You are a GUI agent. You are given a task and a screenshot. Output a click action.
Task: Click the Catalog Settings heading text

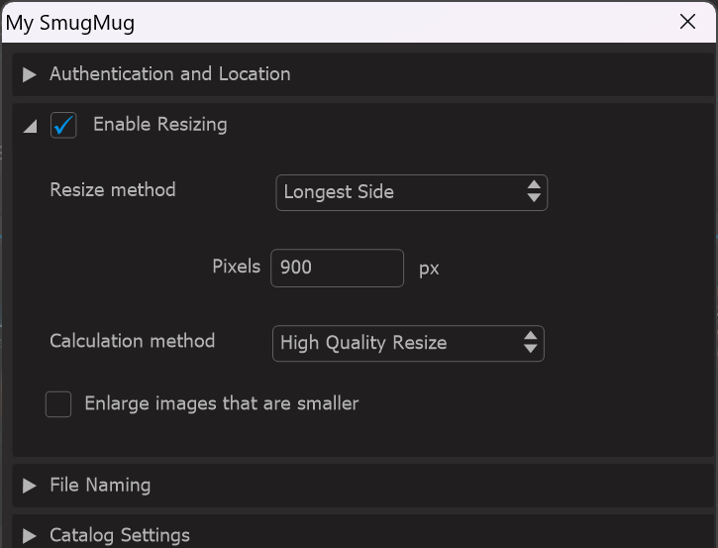pyautogui.click(x=120, y=535)
